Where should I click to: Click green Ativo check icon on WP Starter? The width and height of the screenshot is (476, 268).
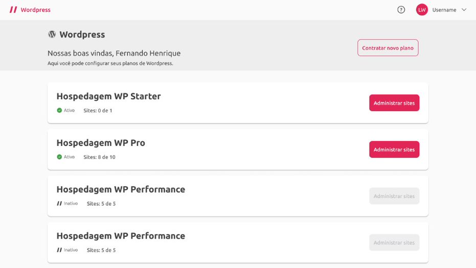(x=59, y=110)
